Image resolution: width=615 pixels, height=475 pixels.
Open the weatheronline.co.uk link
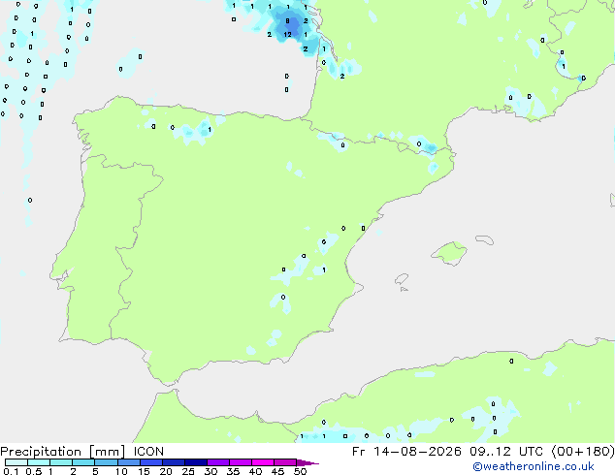[534, 466]
